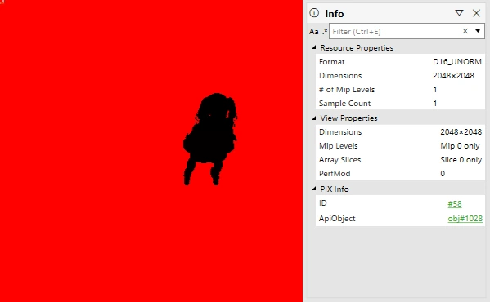This screenshot has height=302, width=490.
Task: Collapse the View Properties section
Action: [x=314, y=118]
